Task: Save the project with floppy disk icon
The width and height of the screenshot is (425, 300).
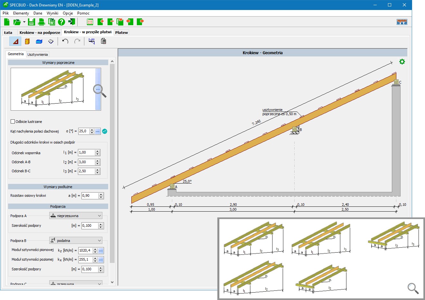Action: point(31,22)
